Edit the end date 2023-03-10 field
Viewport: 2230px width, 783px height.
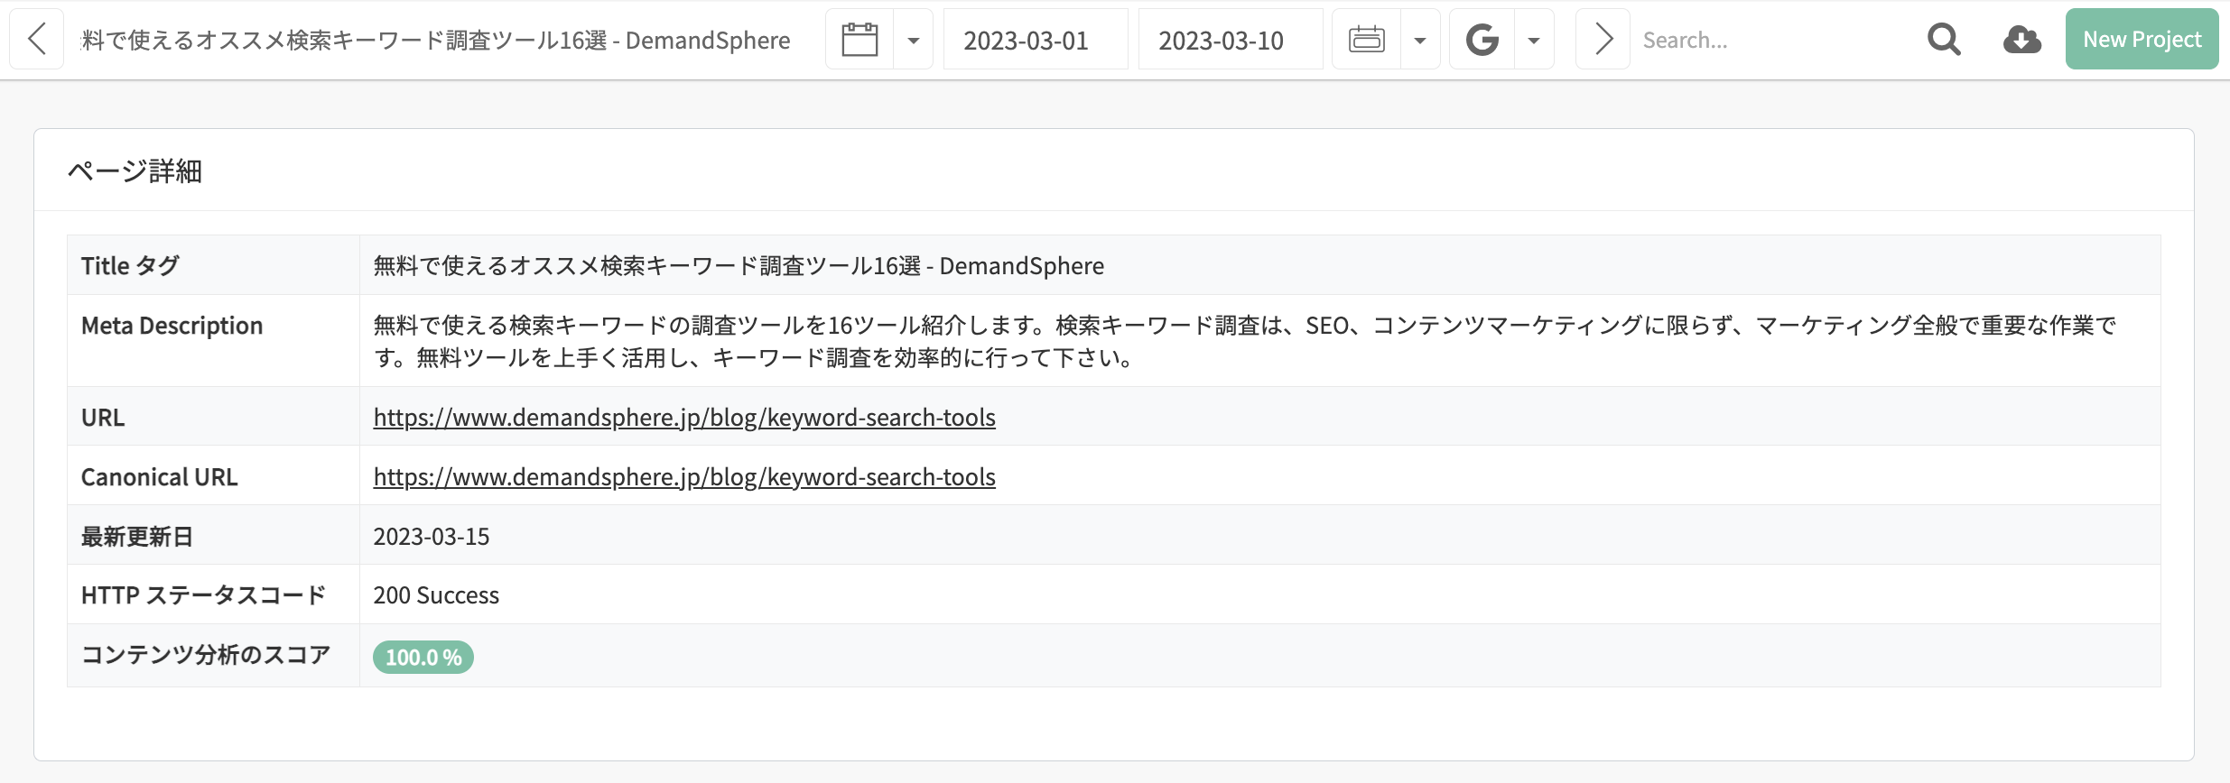click(x=1231, y=40)
